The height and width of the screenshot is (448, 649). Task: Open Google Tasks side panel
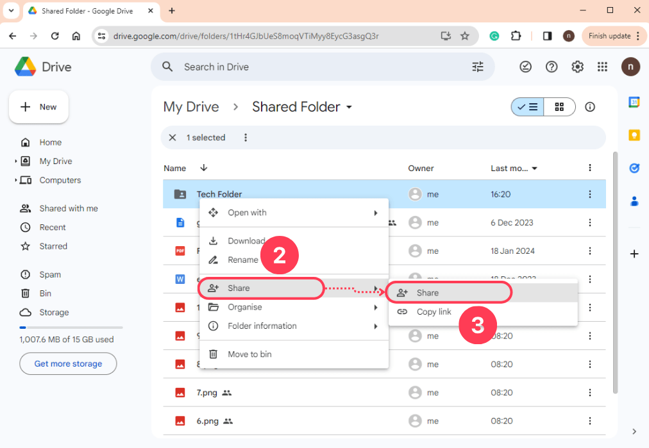pos(634,168)
